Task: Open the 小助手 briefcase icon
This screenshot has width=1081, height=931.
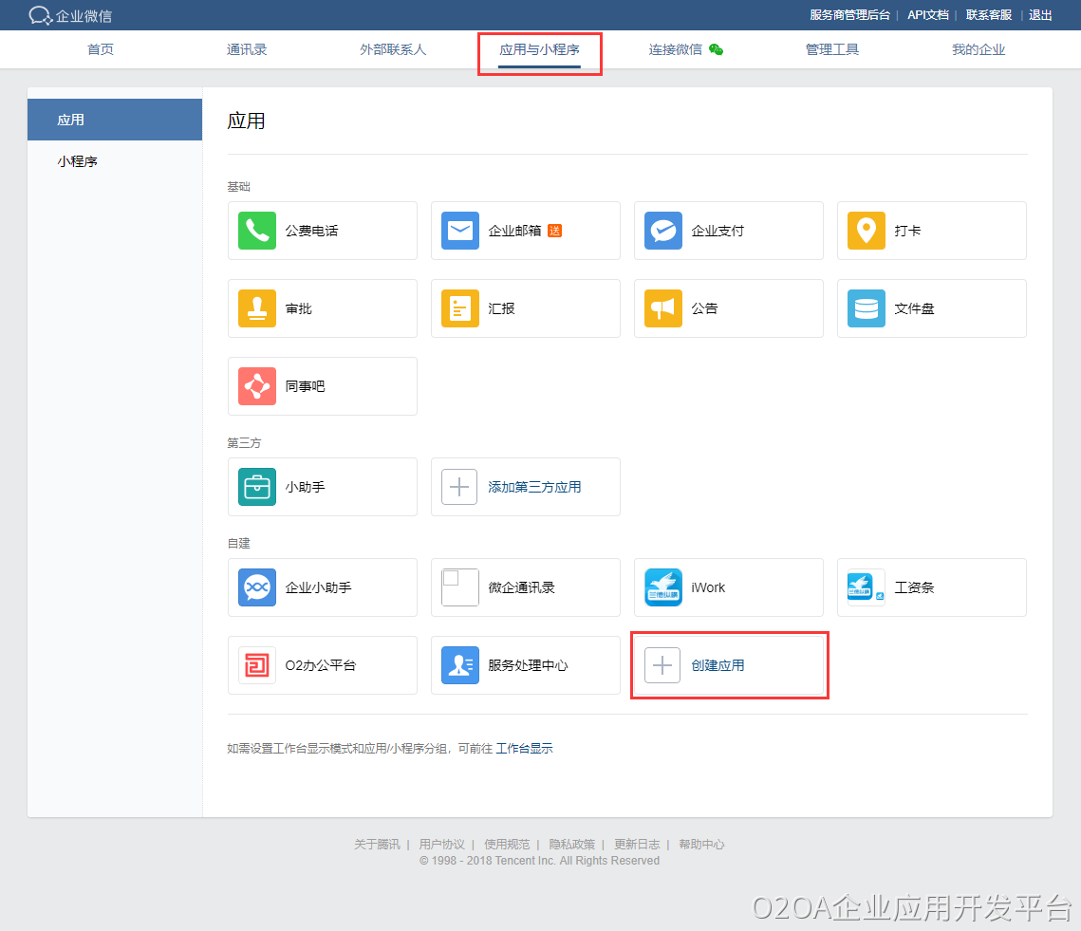Action: [x=257, y=487]
